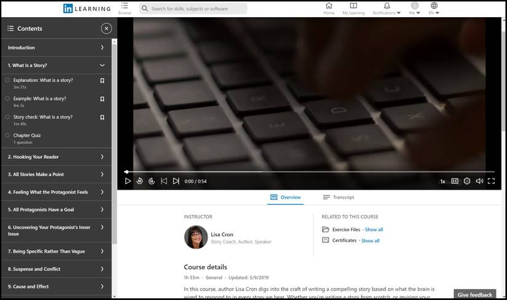The width and height of the screenshot is (507, 300).
Task: Bookmark 'Example: What is a story?' video
Action: coord(102,99)
